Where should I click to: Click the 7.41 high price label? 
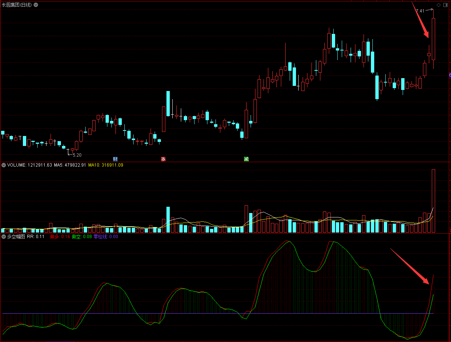pyautogui.click(x=420, y=11)
